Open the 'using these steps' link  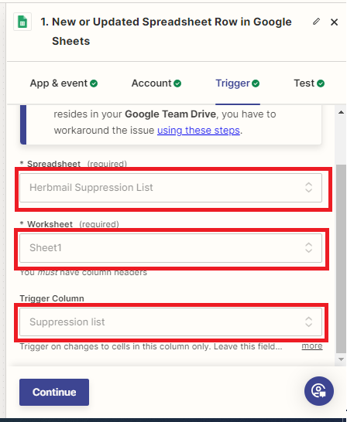tap(198, 131)
